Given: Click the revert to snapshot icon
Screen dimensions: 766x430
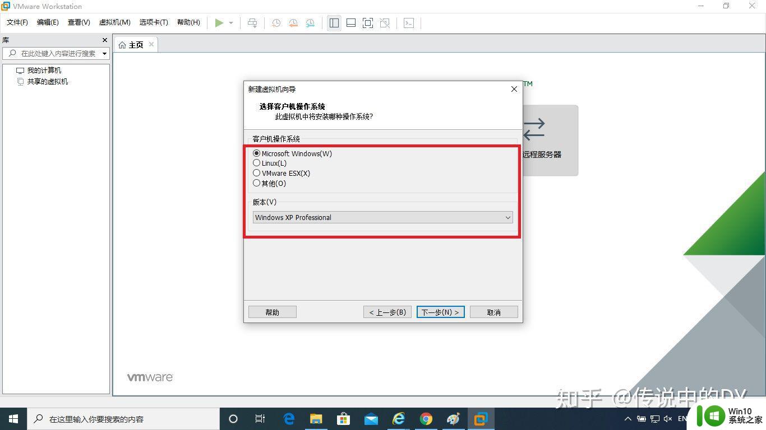Looking at the screenshot, I should [293, 23].
